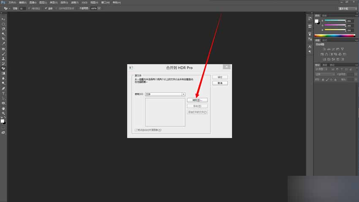359x202 pixels.
Task: Select the Path Selection tool
Action: (x=3, y=98)
